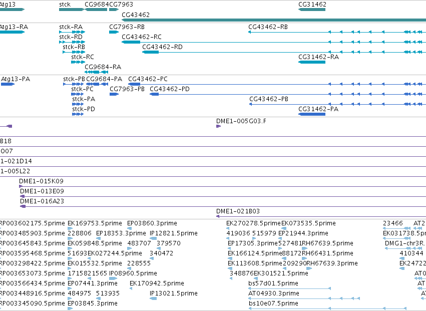Select the RP003602175.5prime EST label
426x311 pixels.
tap(33, 223)
